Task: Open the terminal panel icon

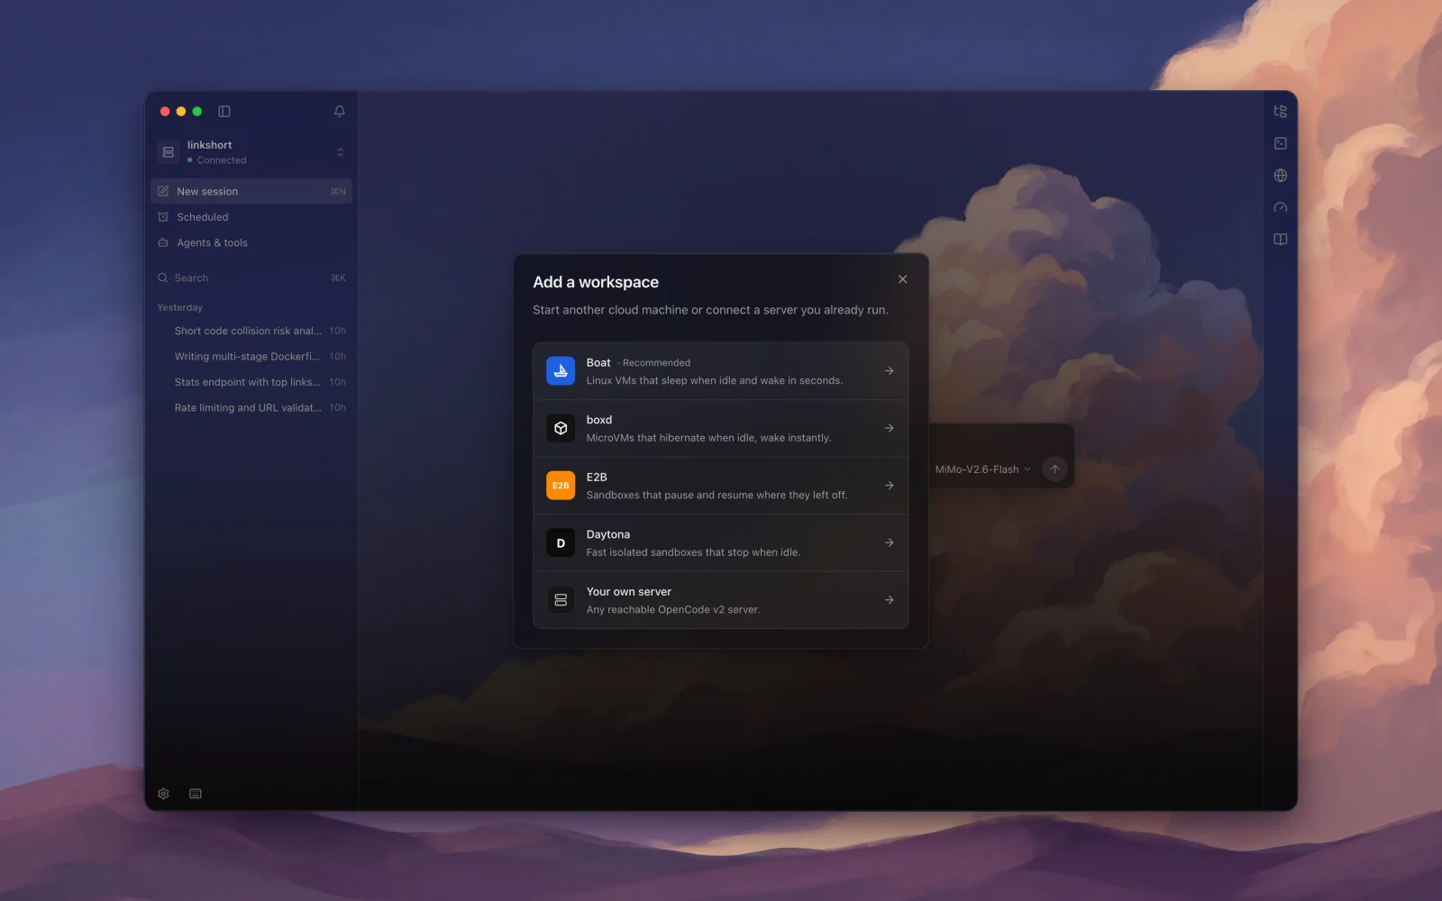Action: (1281, 143)
